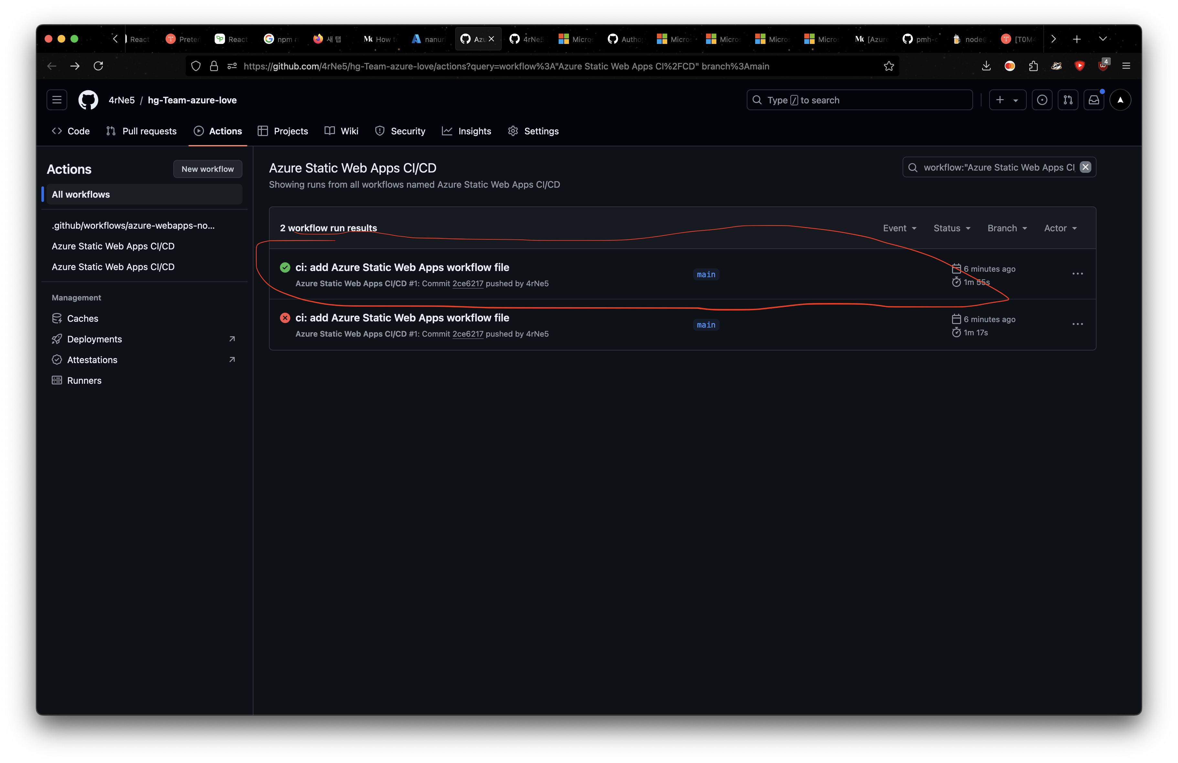Image resolution: width=1178 pixels, height=763 pixels.
Task: Select Caches under Management
Action: (x=83, y=319)
